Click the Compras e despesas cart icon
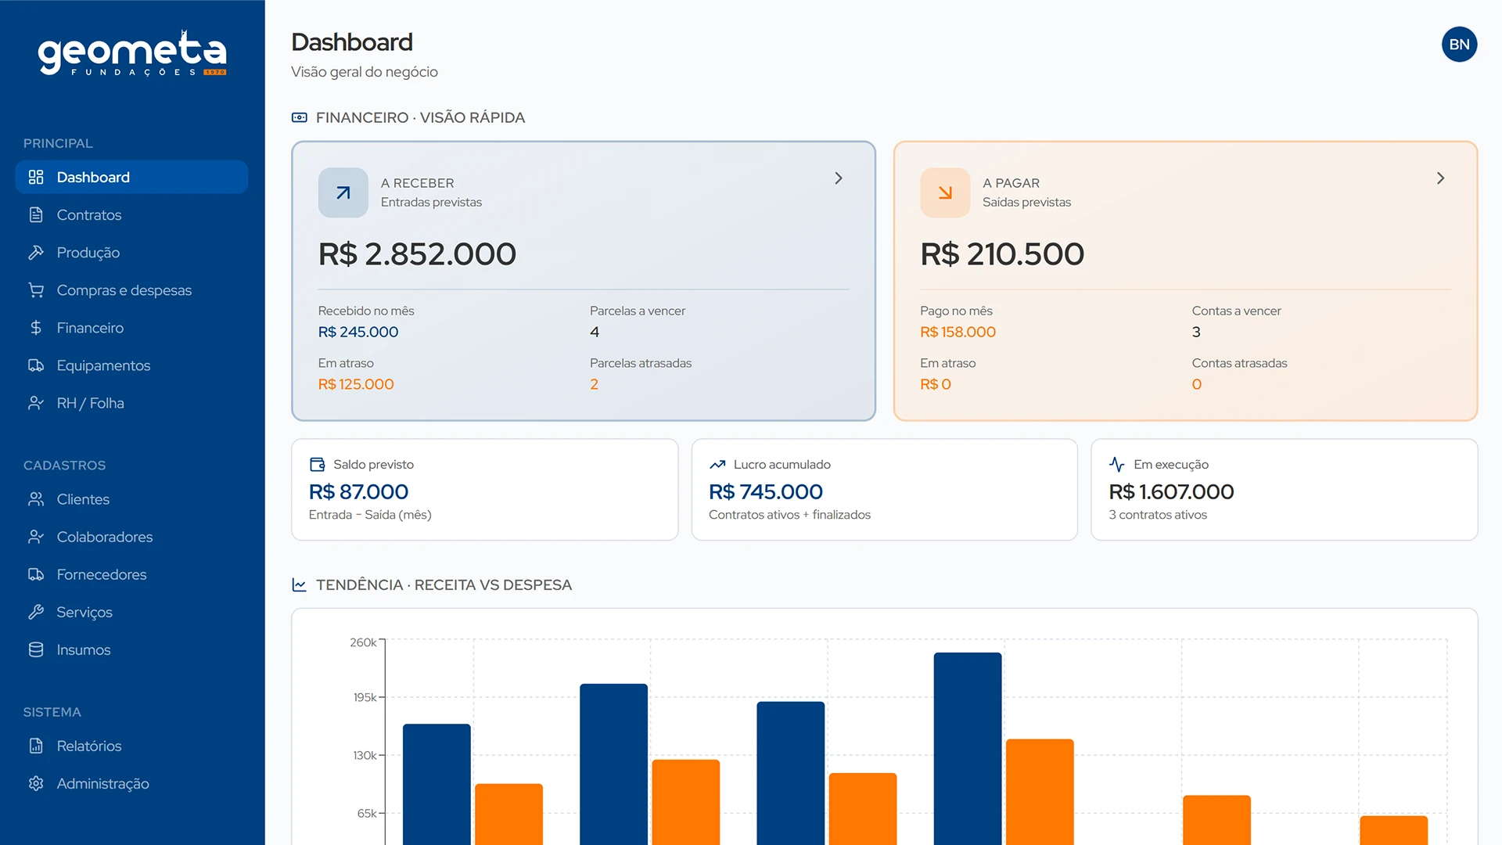This screenshot has height=845, width=1502. point(36,290)
